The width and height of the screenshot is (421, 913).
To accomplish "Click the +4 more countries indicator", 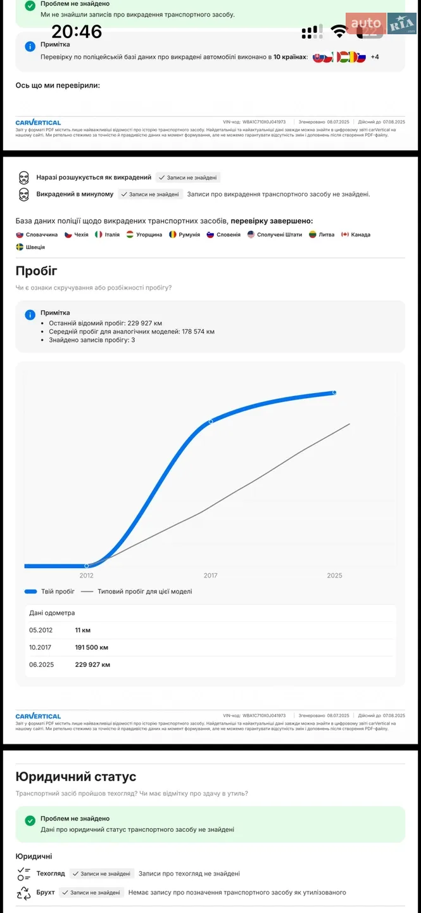I will [x=375, y=57].
